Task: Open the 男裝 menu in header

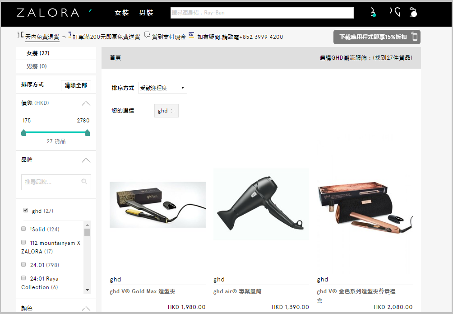Action: (x=146, y=13)
